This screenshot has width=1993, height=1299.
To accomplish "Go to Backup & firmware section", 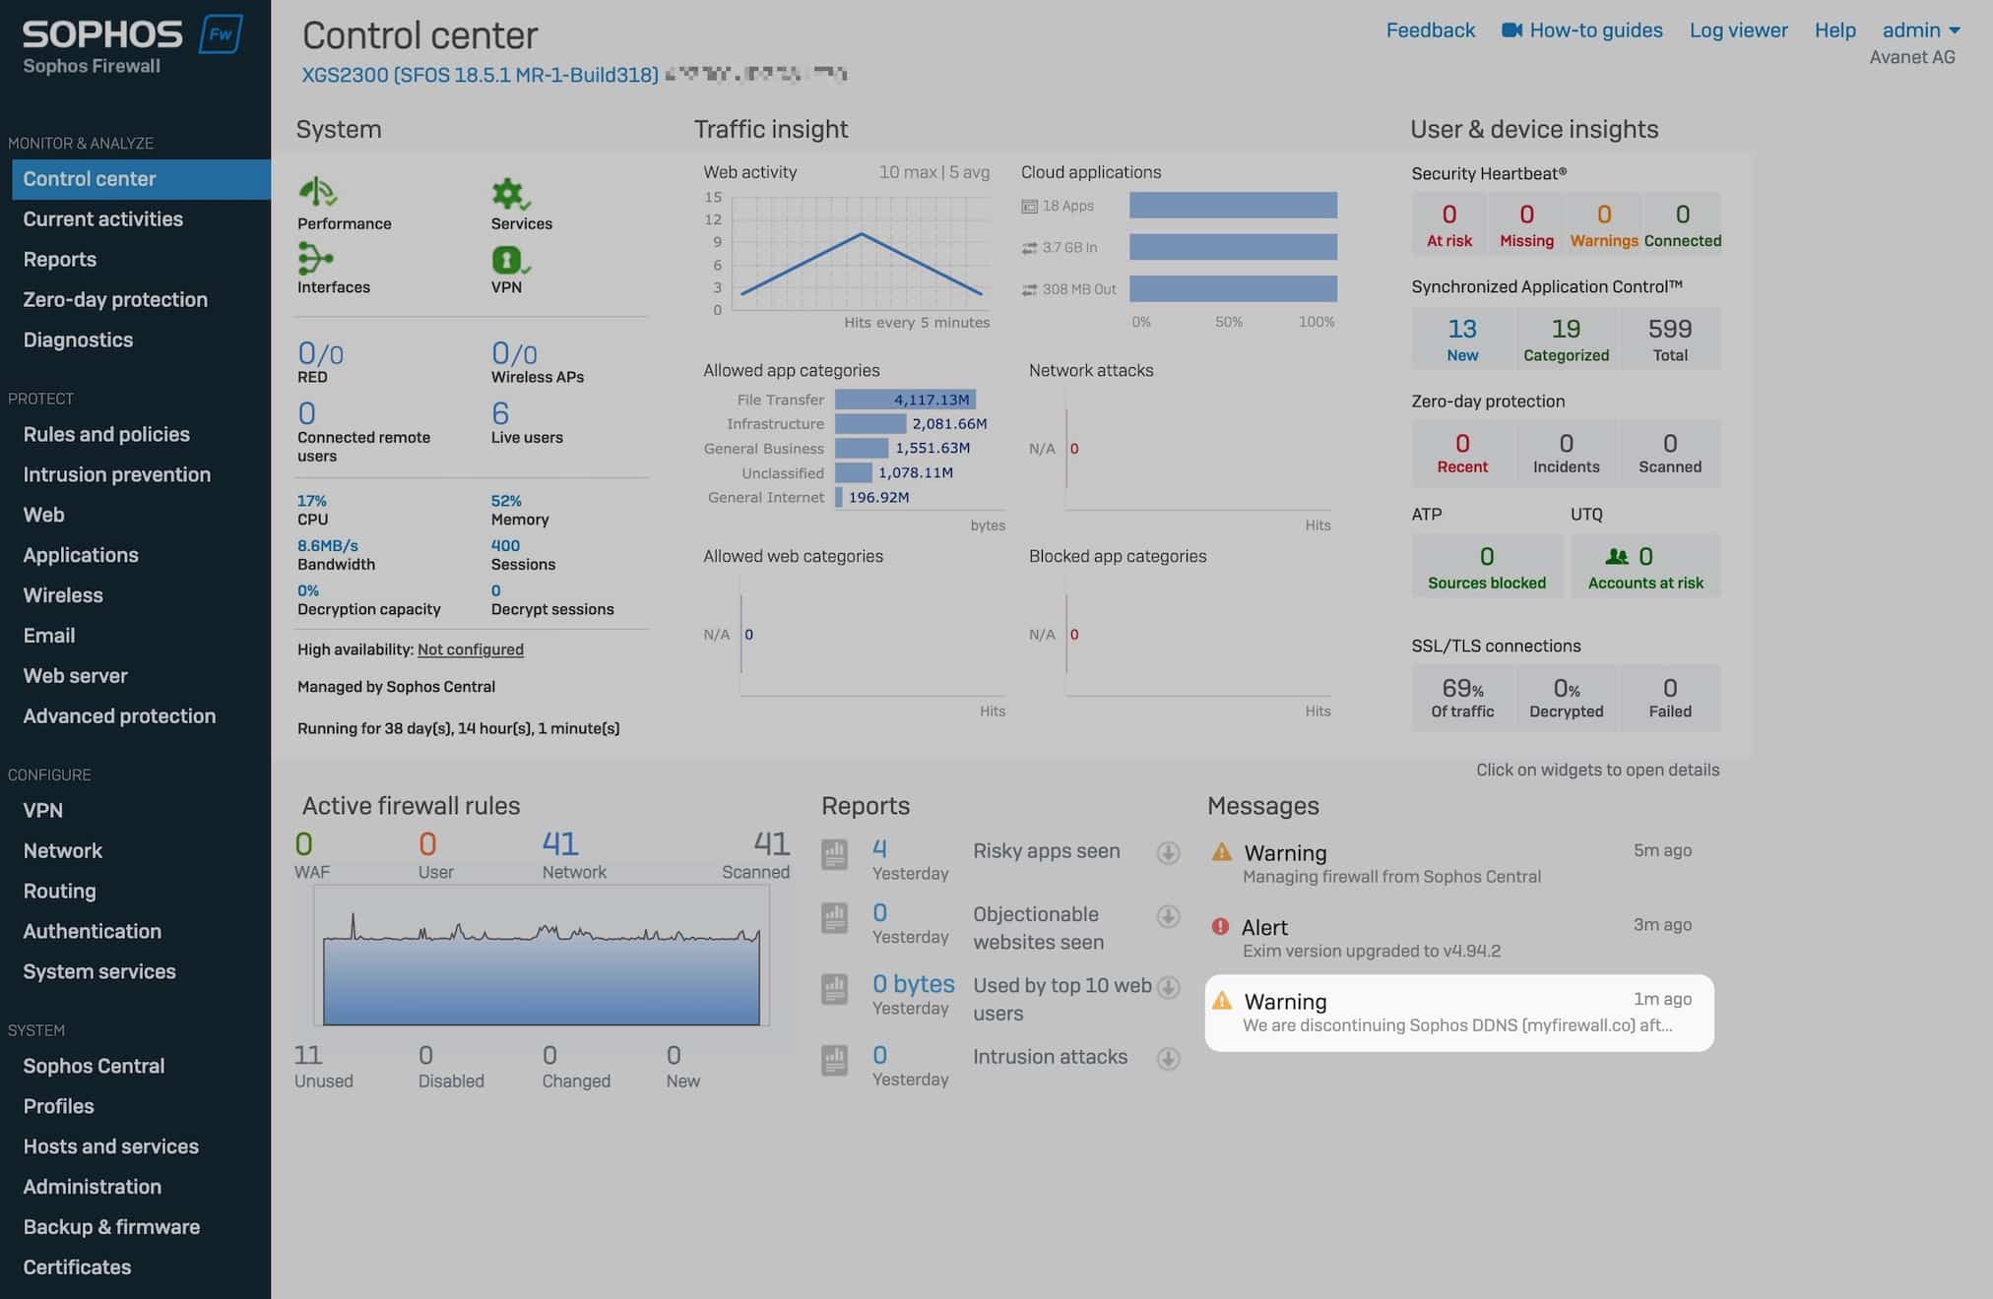I will [111, 1227].
